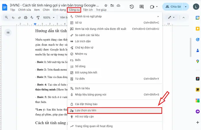
Task: Click the undo arrow
Action: click(x=13, y=18)
